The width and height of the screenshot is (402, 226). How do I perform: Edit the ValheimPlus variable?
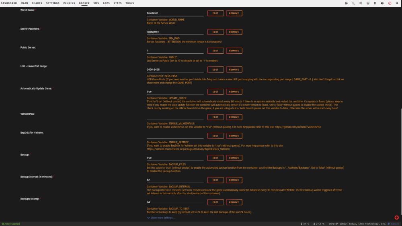[x=215, y=117]
